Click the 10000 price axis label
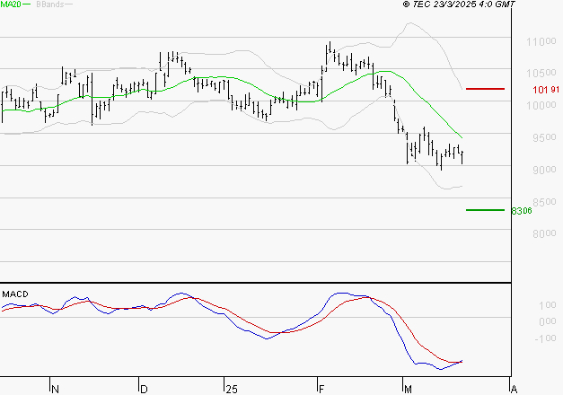Viewport: 563px width, 395px height. point(541,105)
